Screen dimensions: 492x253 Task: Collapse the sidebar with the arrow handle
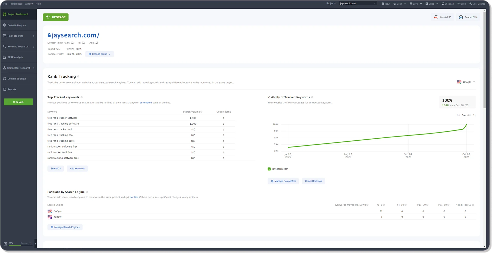click(x=35, y=244)
